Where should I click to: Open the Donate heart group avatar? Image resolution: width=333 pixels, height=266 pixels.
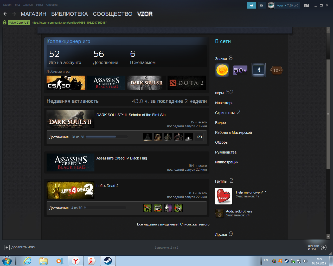(x=223, y=196)
